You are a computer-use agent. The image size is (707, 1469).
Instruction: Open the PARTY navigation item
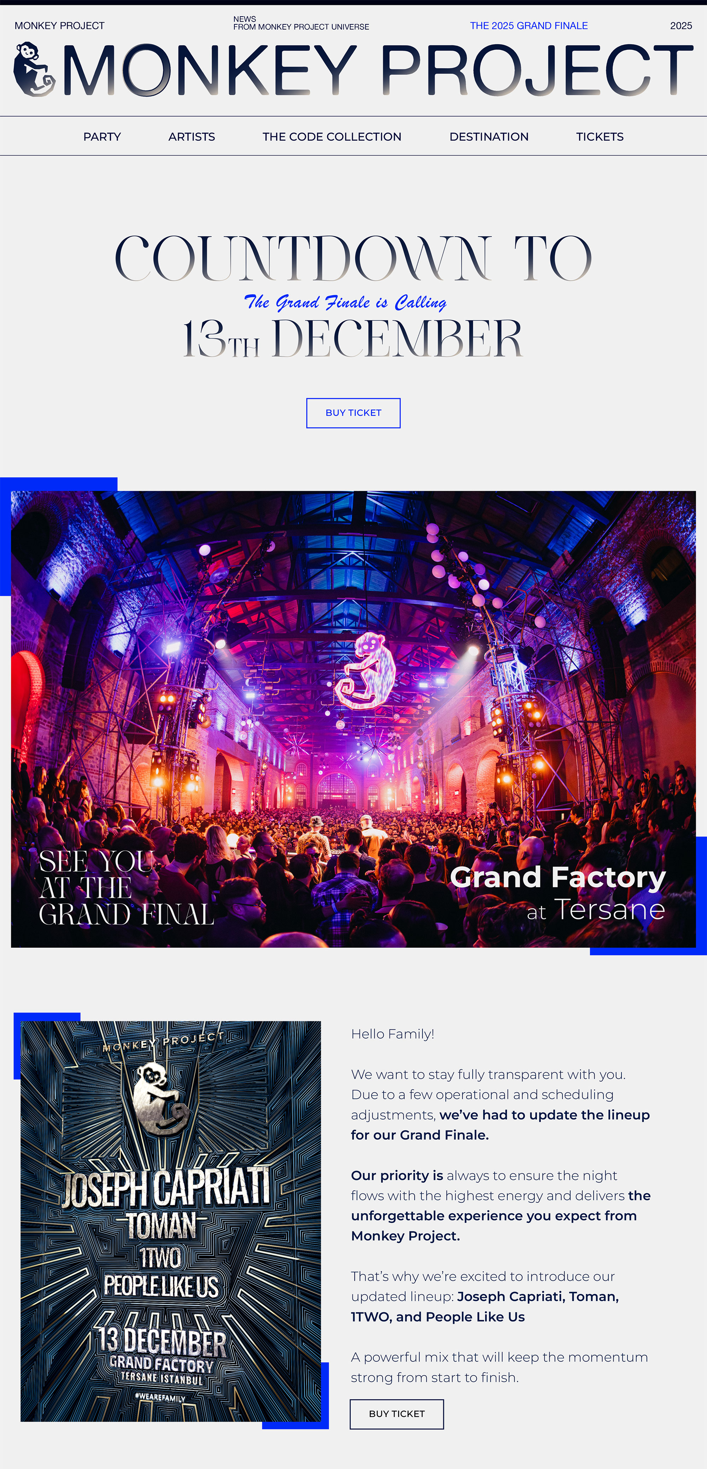coord(102,137)
